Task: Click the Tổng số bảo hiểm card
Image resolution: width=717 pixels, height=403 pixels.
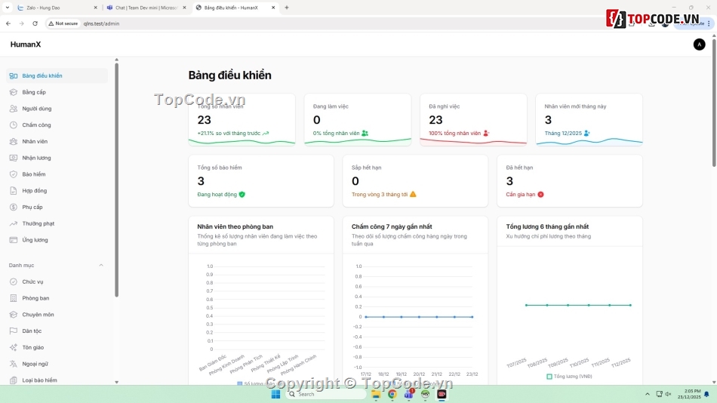Action: [261, 180]
